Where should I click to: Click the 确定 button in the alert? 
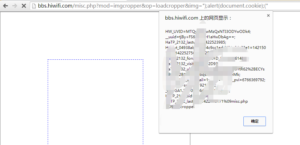pyautogui.click(x=254, y=121)
